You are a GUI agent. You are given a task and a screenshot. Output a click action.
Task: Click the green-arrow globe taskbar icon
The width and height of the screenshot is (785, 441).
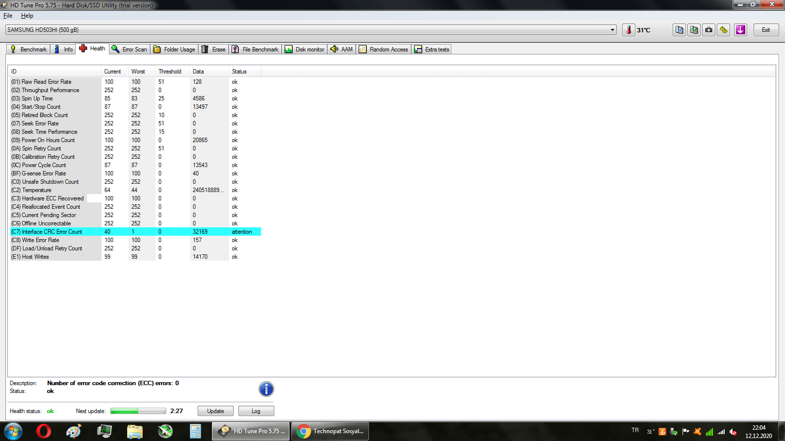165,431
